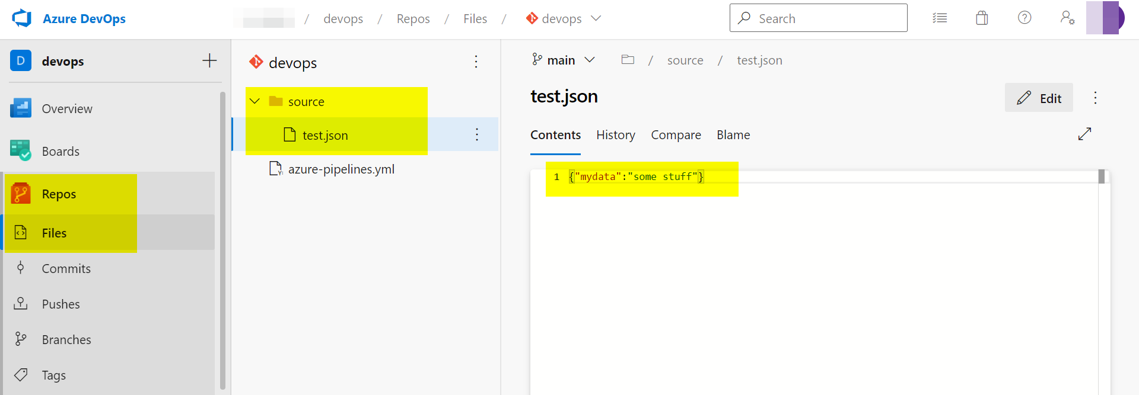
Task: Click the full screen expand arrows icon
Action: (x=1084, y=134)
